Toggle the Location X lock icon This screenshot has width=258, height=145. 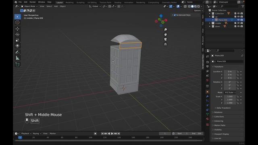237,72
